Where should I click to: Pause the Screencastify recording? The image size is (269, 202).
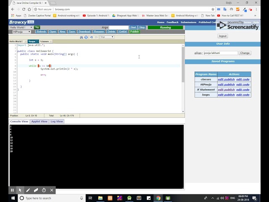12,190
